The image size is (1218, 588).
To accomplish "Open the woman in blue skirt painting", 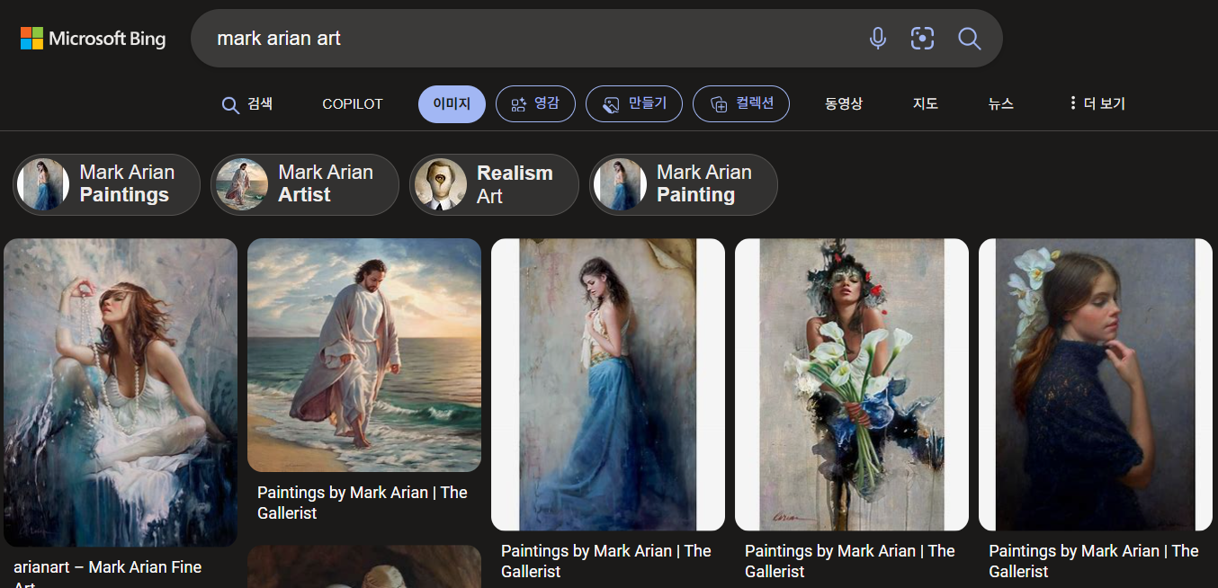I will (608, 385).
